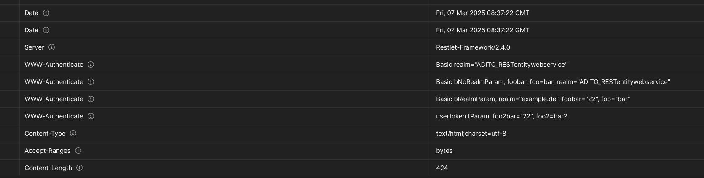
Task: Click info icon beside first Date header
Action: click(46, 13)
